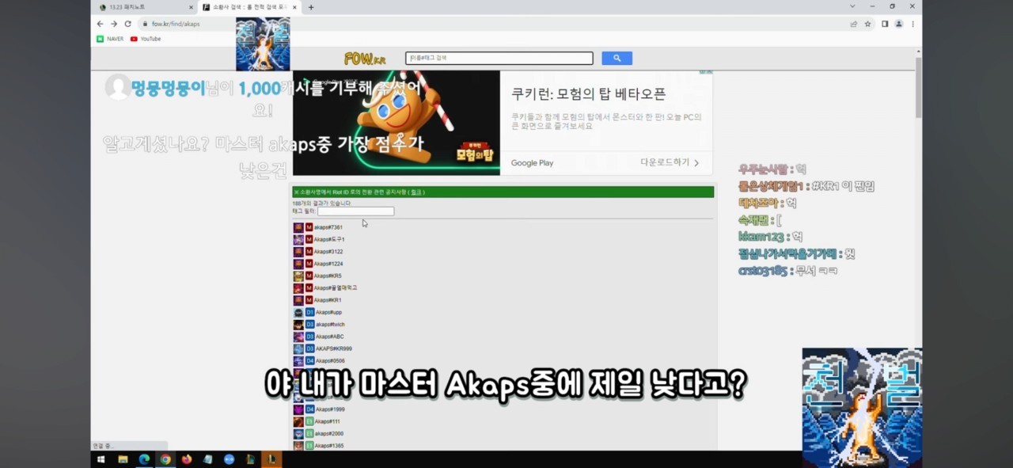The width and height of the screenshot is (1013, 468).
Task: Click the share page icon in address bar
Action: point(853,24)
